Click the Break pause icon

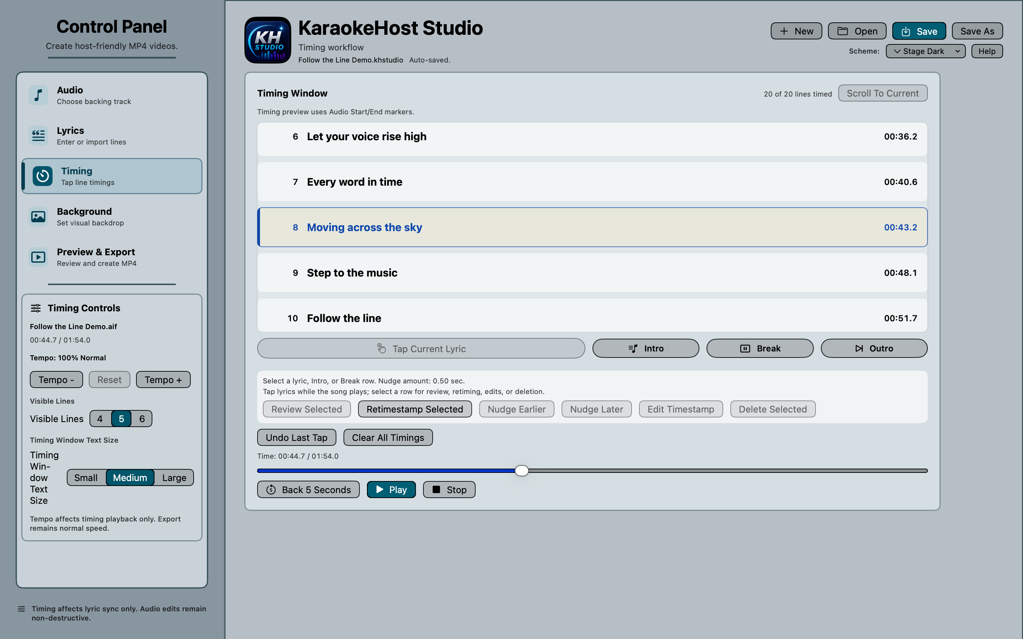745,348
